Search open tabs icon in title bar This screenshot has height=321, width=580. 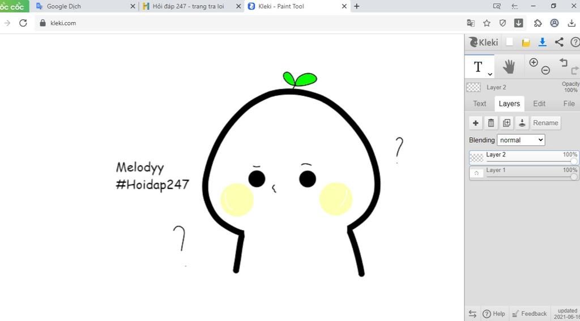coord(497,6)
